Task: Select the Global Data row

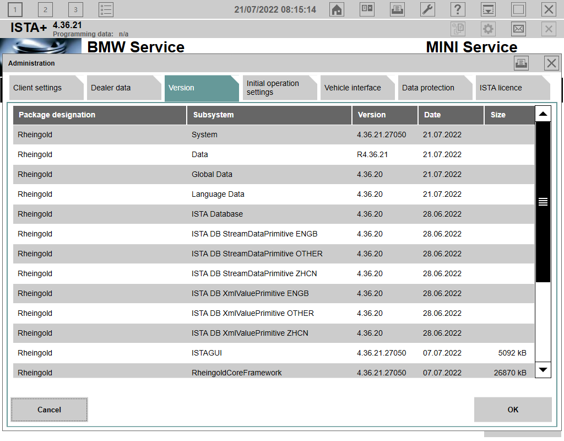Action: [274, 174]
